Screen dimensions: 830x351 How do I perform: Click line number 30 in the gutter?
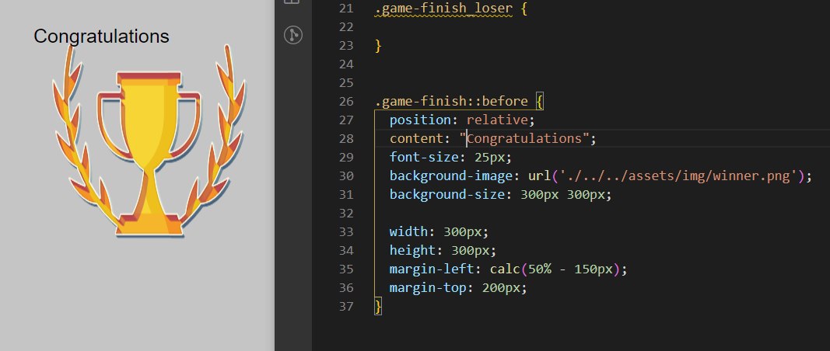(x=345, y=175)
